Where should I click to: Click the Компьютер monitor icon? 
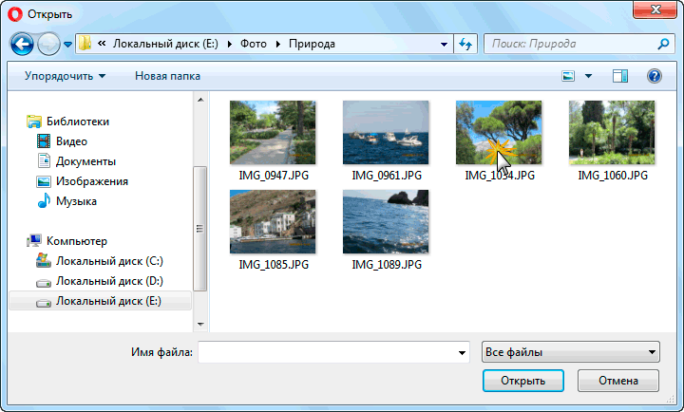pos(34,241)
